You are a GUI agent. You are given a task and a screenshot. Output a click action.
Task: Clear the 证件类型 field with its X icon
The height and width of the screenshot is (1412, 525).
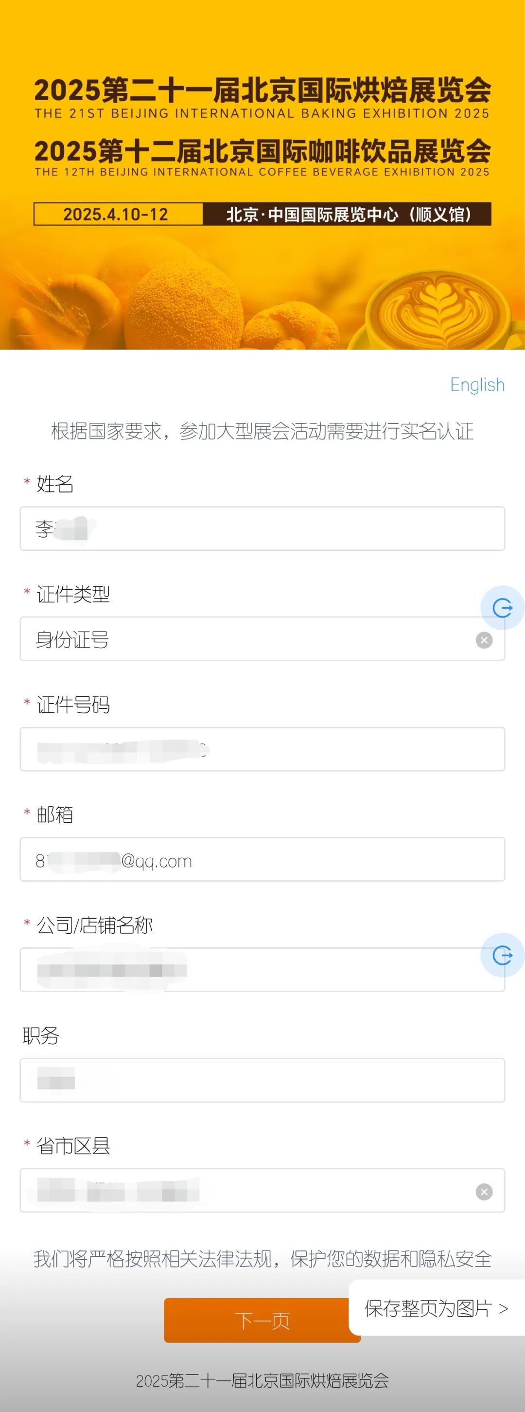coord(484,640)
